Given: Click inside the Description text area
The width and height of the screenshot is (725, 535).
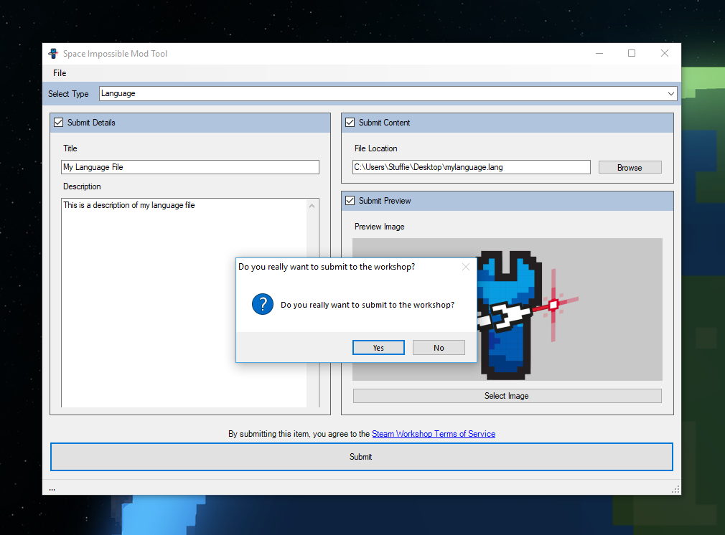Looking at the screenshot, I should tap(184, 303).
